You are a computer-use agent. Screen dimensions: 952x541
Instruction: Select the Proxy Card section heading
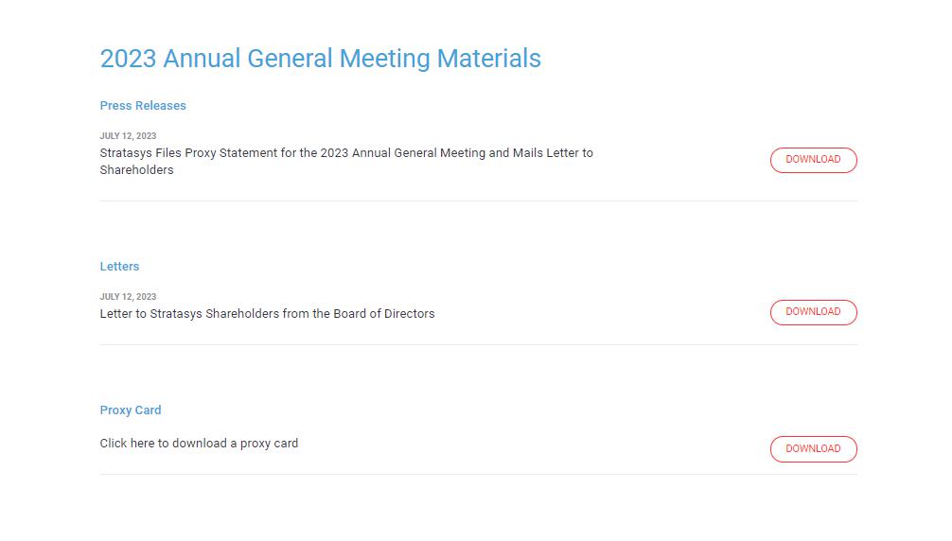pos(131,410)
